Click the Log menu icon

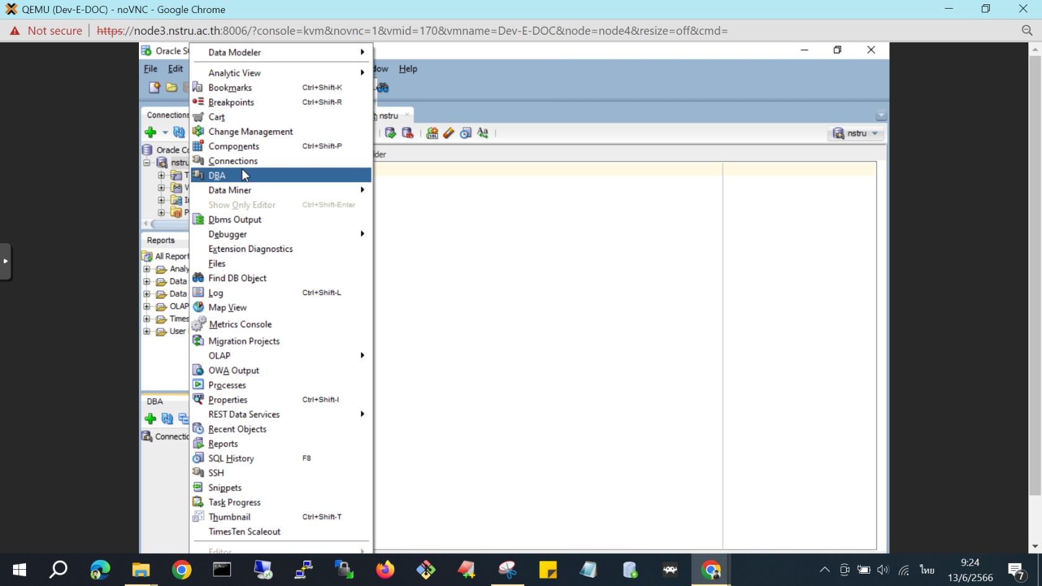pos(198,292)
